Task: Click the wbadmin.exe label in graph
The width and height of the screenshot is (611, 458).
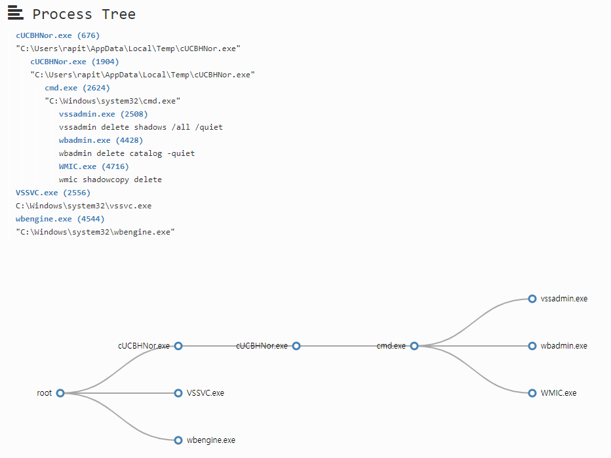Action: (564, 346)
